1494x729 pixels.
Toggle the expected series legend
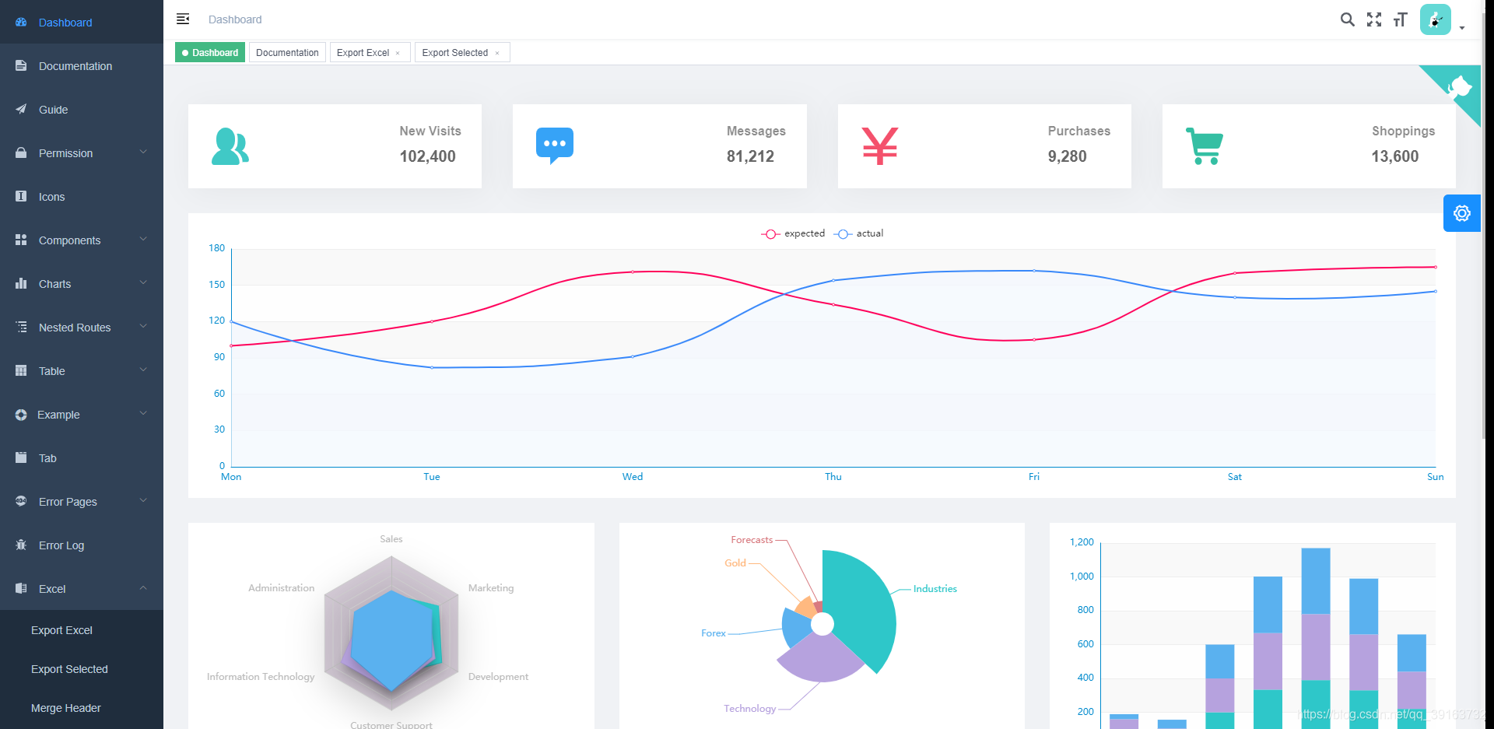[x=793, y=233]
